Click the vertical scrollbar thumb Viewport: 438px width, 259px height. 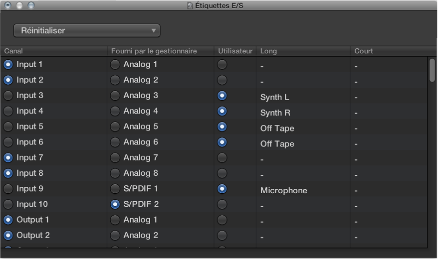[x=432, y=70]
